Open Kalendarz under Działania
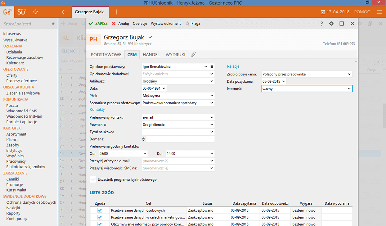The height and width of the screenshot is (226, 386). [x=15, y=63]
